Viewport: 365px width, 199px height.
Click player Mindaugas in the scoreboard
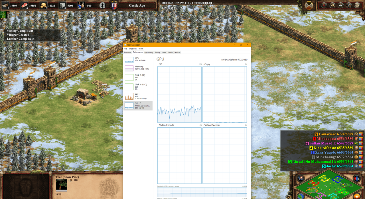(333, 139)
